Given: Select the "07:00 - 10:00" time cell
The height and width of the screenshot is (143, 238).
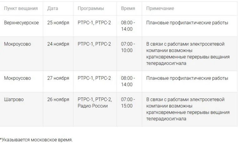Looking at the screenshot, I should pos(128,47).
